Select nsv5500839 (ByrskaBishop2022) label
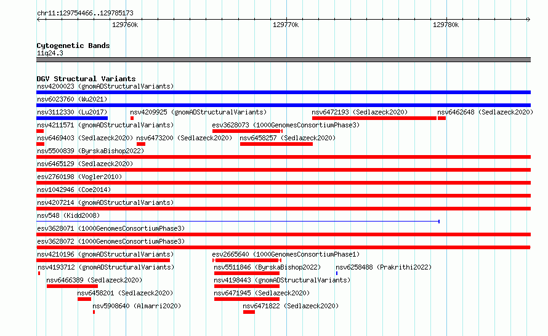The image size is (548, 336). (91, 151)
